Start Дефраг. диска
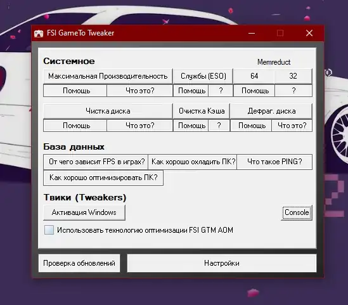 271,111
